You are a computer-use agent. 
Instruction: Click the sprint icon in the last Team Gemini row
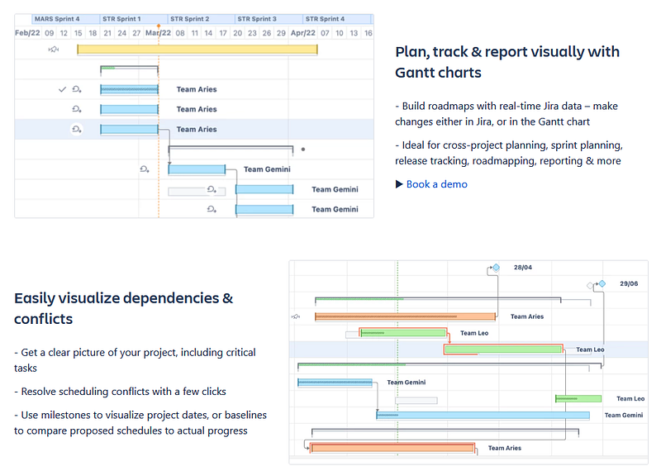[212, 209]
